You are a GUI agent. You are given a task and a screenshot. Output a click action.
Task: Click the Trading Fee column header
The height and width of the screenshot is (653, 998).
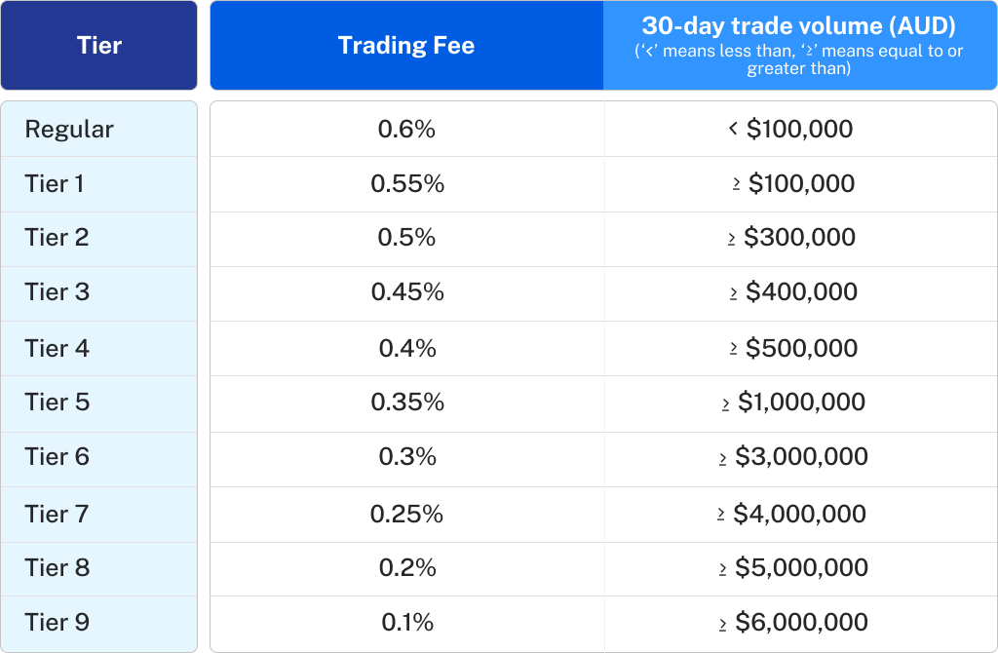(406, 46)
